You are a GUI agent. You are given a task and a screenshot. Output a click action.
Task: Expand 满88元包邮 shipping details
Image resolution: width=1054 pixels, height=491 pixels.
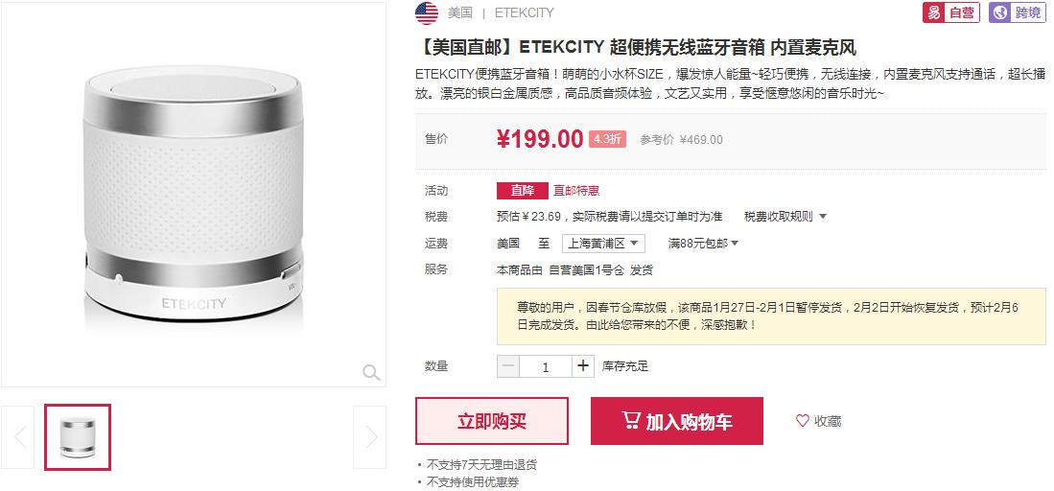pos(703,244)
